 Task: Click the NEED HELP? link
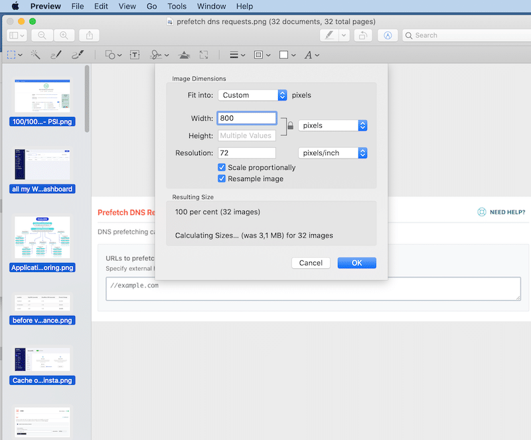(507, 212)
